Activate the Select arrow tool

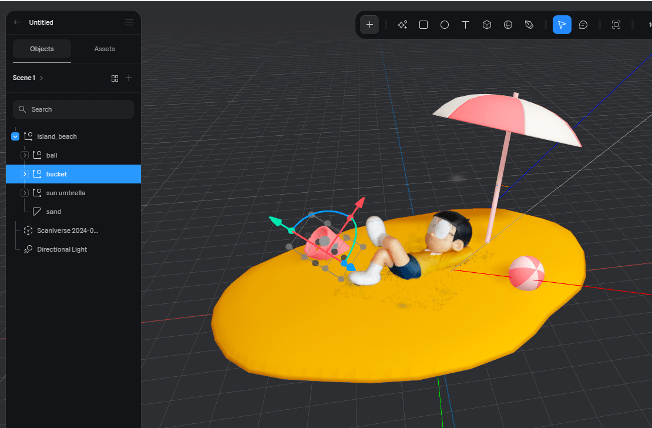click(562, 25)
